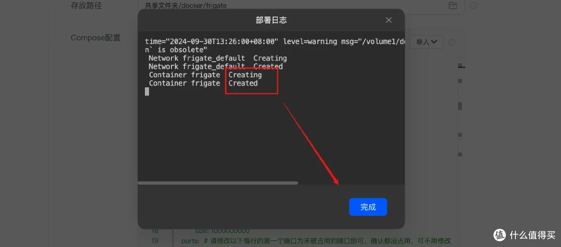Viewport: 561px width, 247px height.
Task: Click the 部署日志 dialog title
Action: point(271,20)
